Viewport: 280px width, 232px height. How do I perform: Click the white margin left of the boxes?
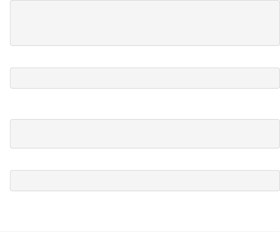coord(5,116)
